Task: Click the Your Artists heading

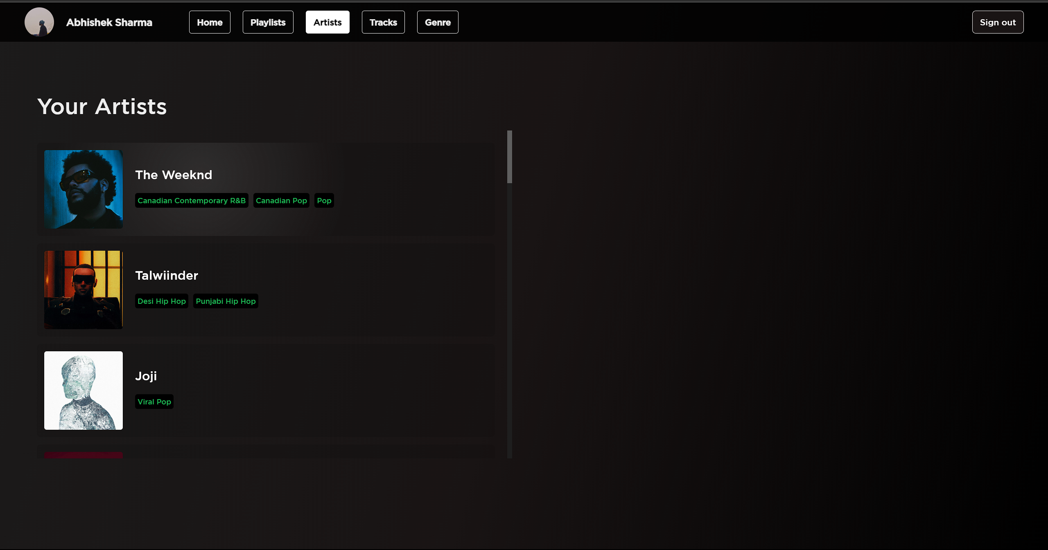Action: (x=102, y=107)
